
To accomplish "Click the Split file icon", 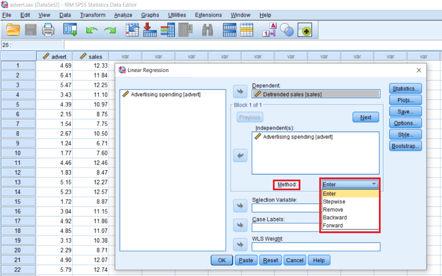I will 230,30.
